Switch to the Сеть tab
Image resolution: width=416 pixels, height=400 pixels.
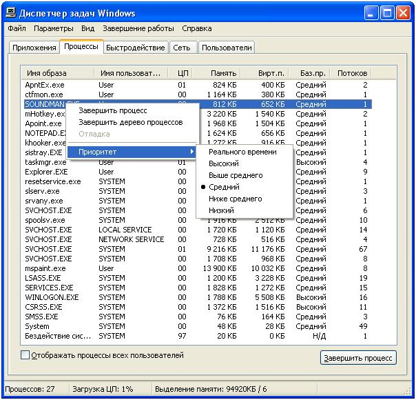click(182, 48)
